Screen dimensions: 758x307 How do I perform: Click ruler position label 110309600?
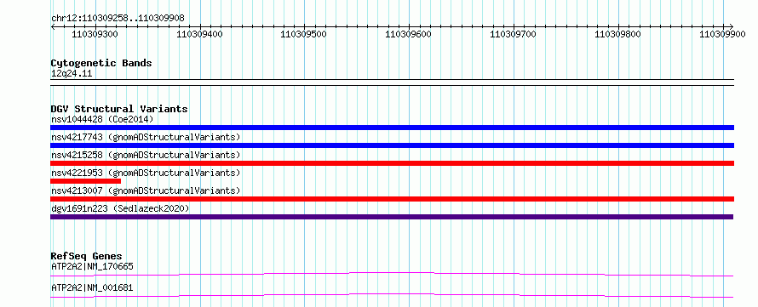[408, 34]
